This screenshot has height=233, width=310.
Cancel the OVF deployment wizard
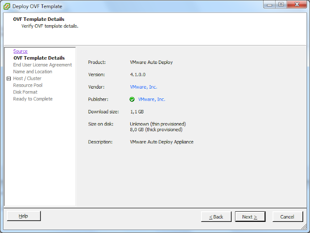[287, 217]
